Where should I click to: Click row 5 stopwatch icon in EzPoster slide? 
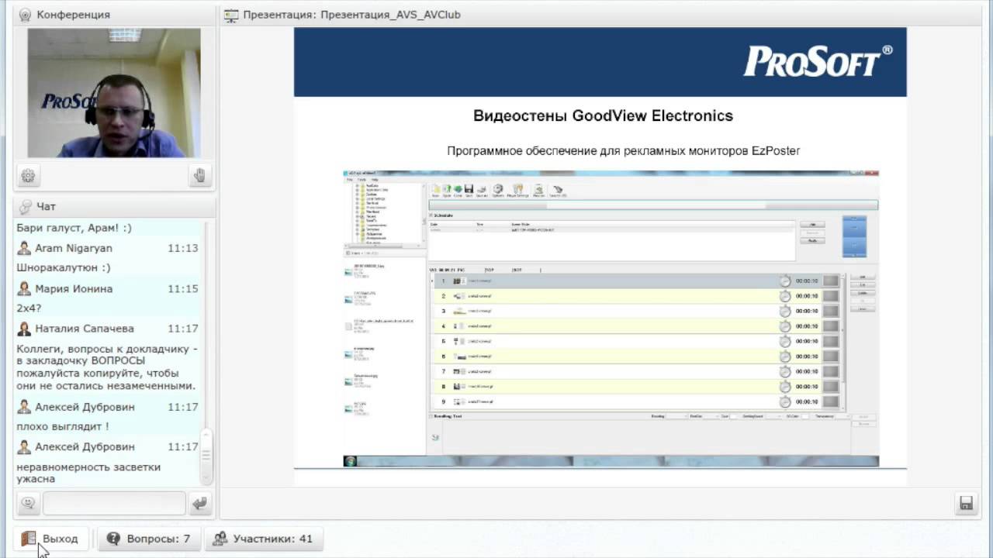pos(785,342)
